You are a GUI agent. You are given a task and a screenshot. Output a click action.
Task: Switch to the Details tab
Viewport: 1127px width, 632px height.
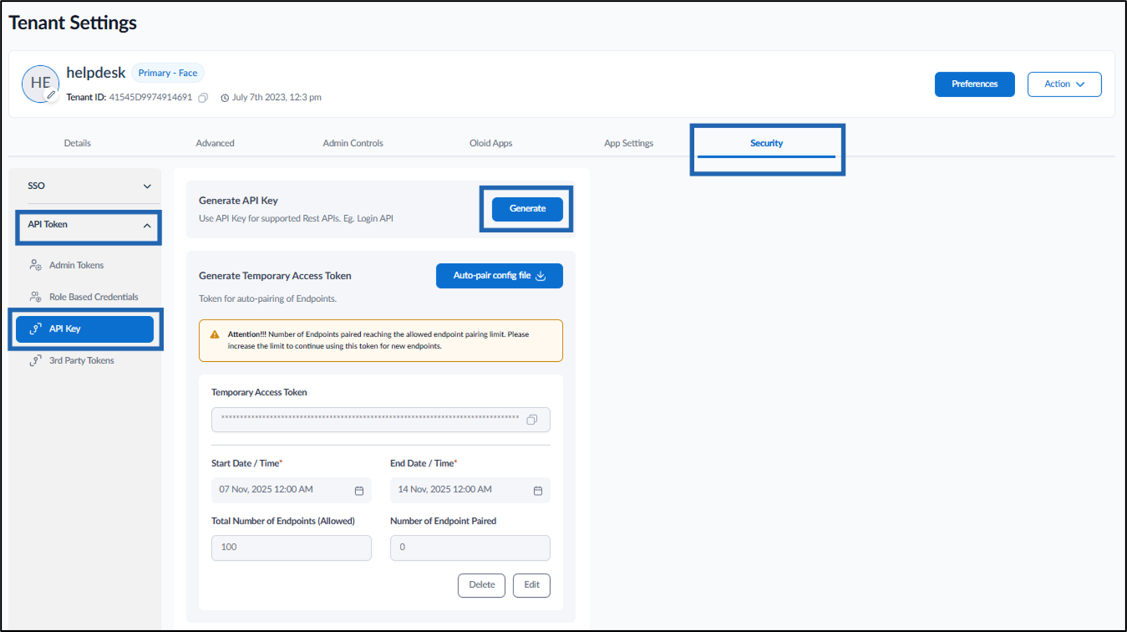(x=77, y=143)
